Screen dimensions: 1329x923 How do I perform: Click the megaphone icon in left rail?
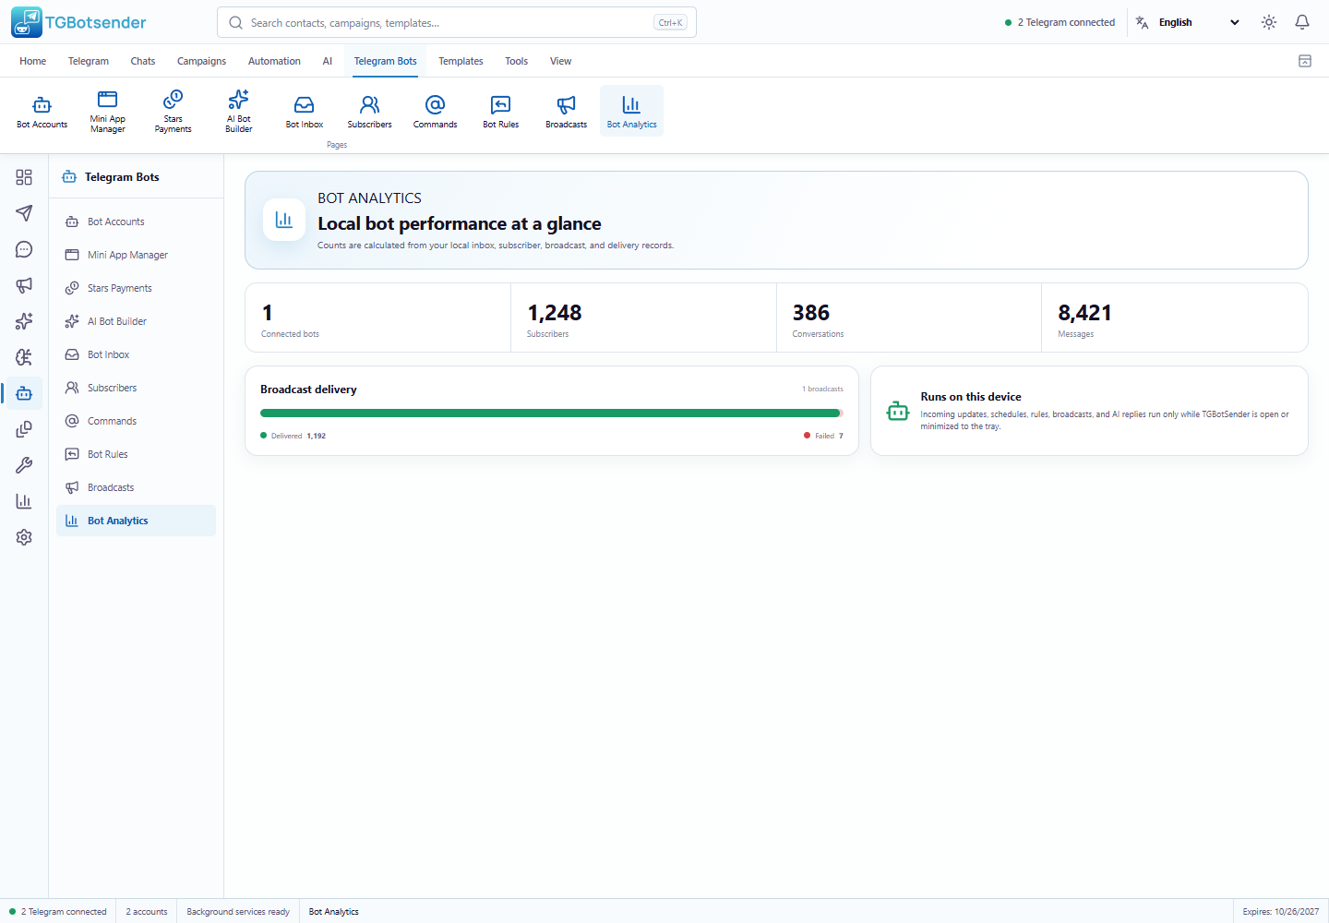coord(24,285)
